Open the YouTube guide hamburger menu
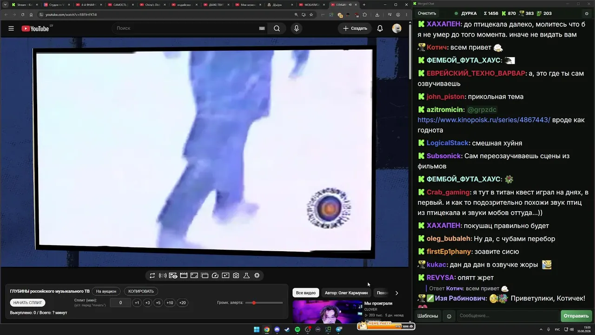Image resolution: width=595 pixels, height=335 pixels. (x=11, y=28)
